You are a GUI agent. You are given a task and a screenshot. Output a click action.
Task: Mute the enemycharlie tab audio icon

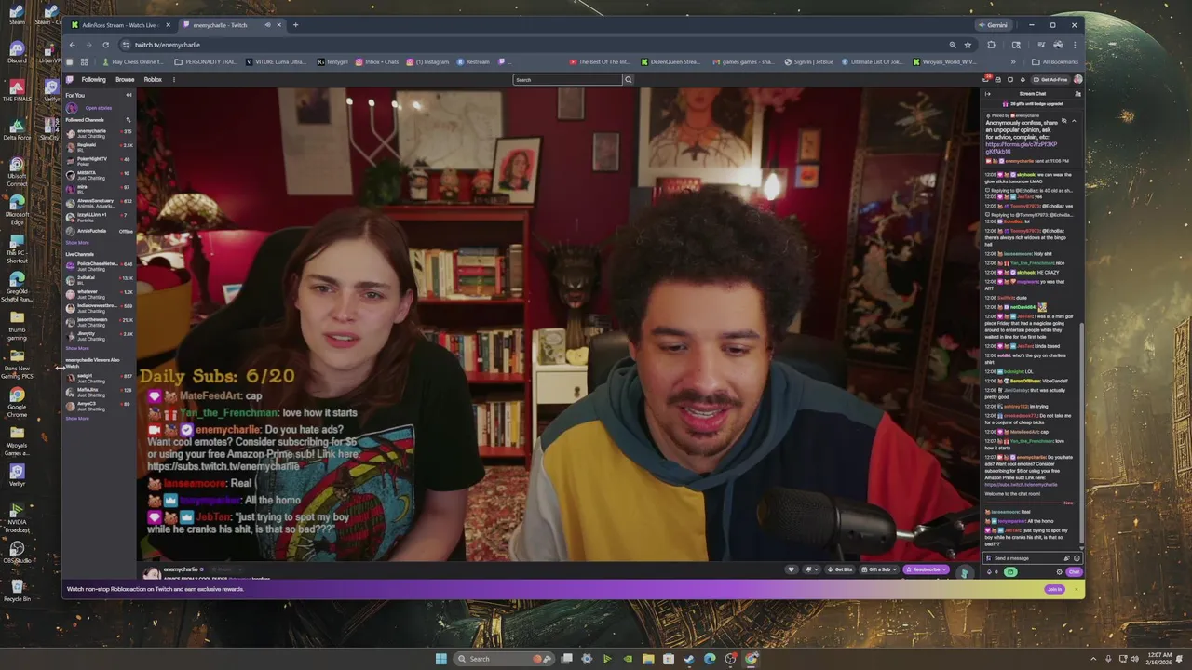(x=268, y=25)
